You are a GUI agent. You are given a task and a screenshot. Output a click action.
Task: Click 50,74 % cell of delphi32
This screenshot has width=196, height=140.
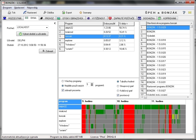(x=126, y=28)
